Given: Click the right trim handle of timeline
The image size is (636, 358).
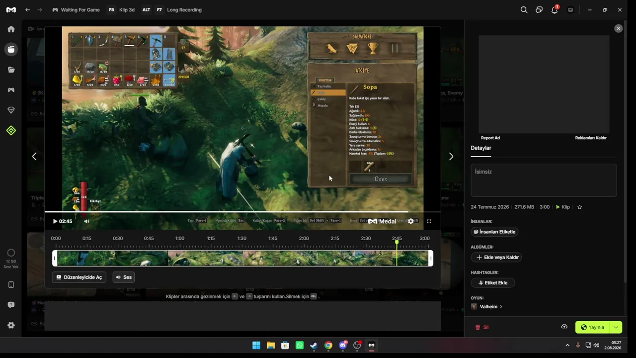Looking at the screenshot, I should pyautogui.click(x=431, y=258).
